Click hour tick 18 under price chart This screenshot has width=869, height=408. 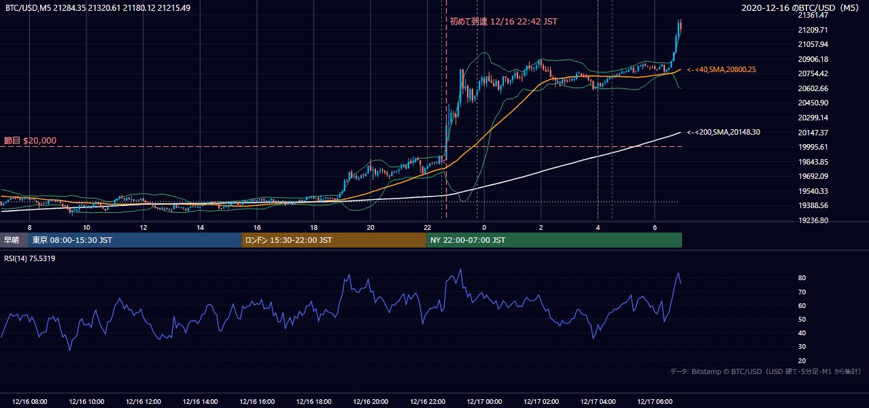313,227
